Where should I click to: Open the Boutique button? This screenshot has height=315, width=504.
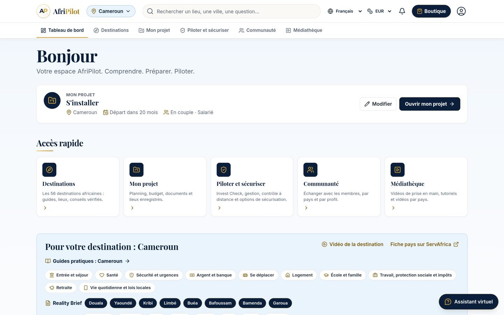(x=431, y=11)
